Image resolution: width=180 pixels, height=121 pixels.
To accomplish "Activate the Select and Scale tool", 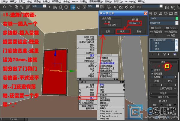I will (84, 7).
